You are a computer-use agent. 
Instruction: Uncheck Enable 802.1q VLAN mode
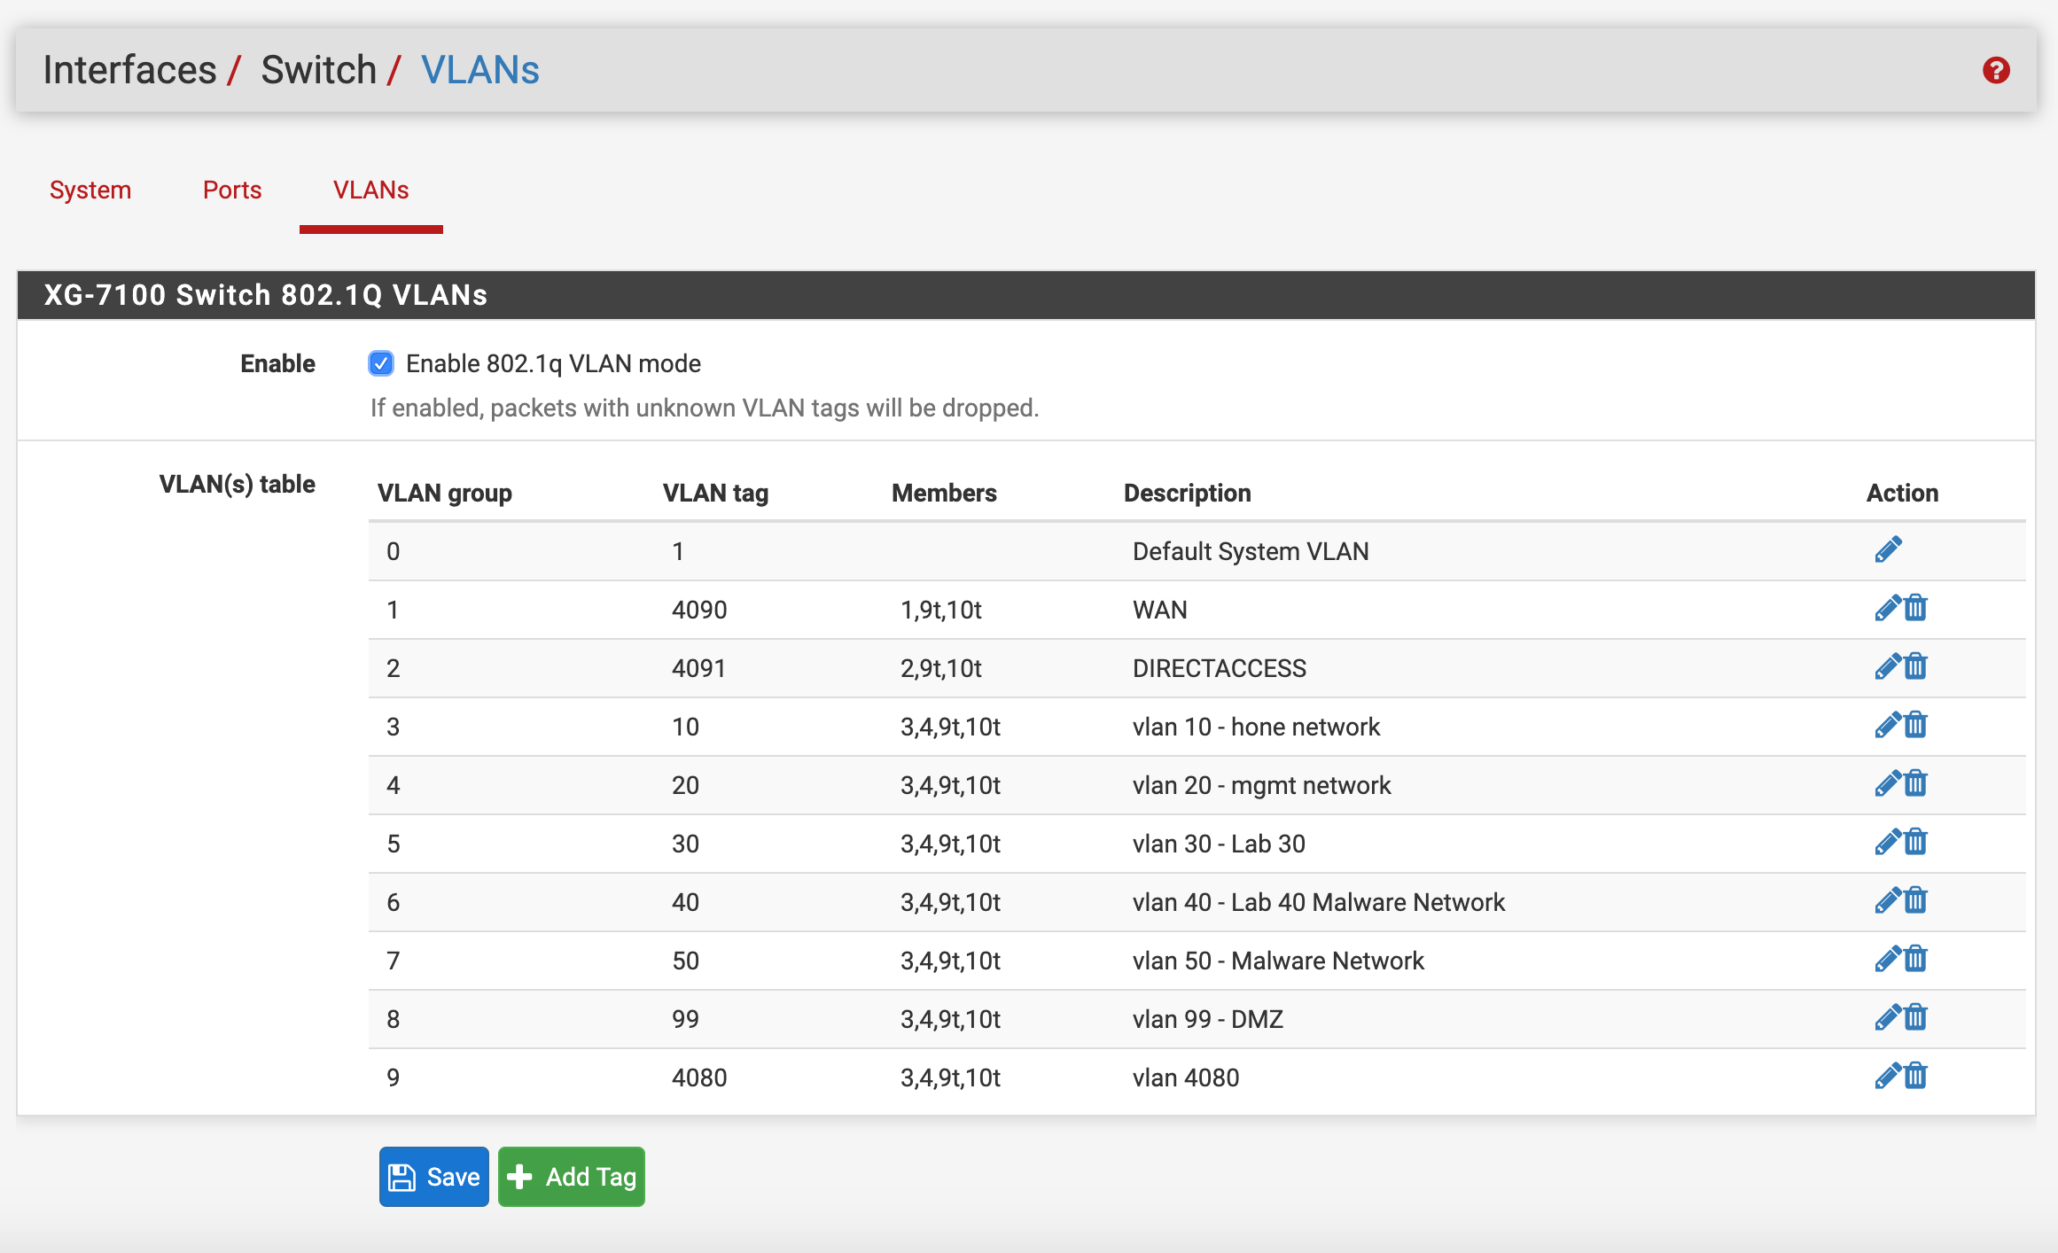[x=381, y=363]
